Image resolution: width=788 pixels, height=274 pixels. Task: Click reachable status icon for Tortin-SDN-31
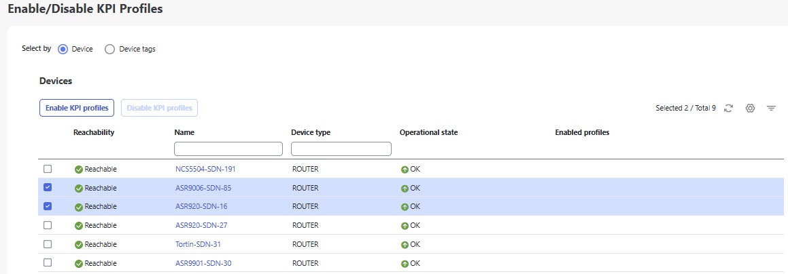[78, 245]
